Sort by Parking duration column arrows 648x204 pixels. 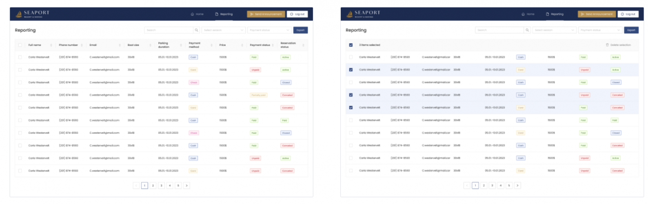(x=181, y=45)
